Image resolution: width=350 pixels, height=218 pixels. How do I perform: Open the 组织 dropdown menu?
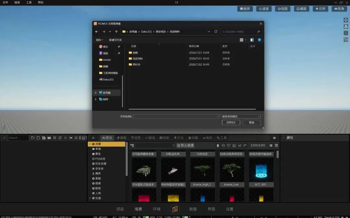click(99, 40)
